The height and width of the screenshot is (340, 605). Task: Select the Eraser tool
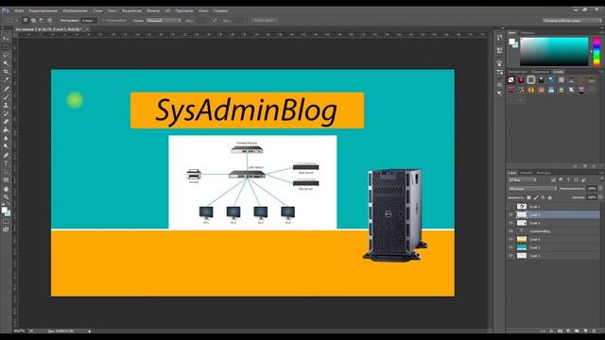(6, 122)
